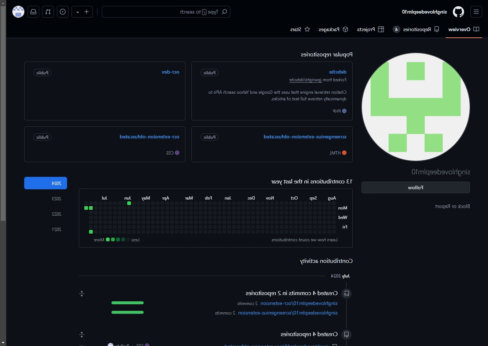Click the singhlovedeeplm10 username in header
Screen dimensions: 488x346
pos(425,12)
